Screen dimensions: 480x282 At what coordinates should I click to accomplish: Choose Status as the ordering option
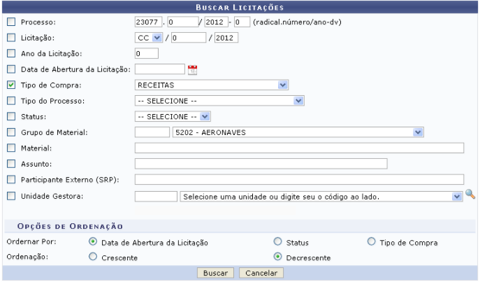coord(278,243)
